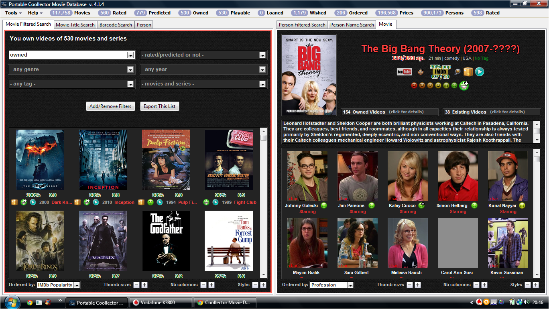The image size is (549, 309).
Task: Rate show with big grinning green plus face
Action: click(464, 85)
